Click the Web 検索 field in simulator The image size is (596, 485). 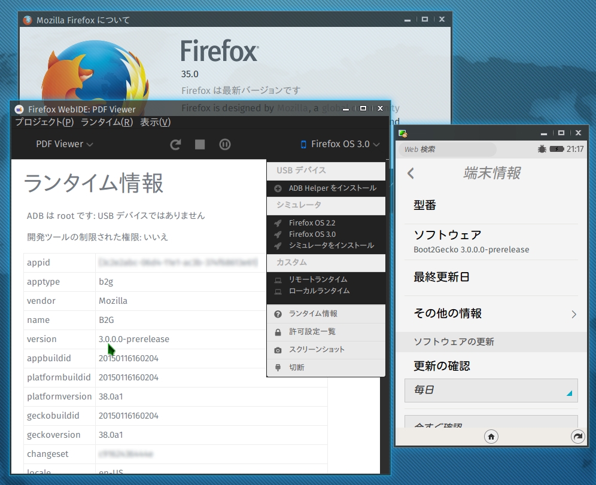pyautogui.click(x=448, y=150)
